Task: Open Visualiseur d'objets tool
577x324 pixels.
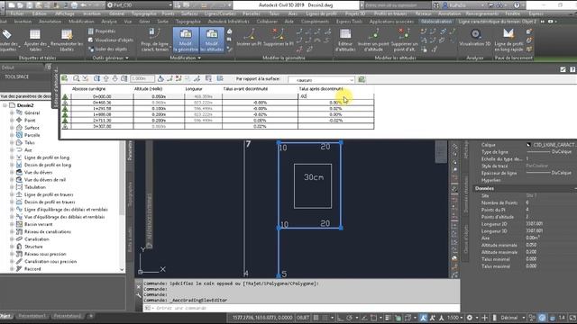Action: (110, 40)
